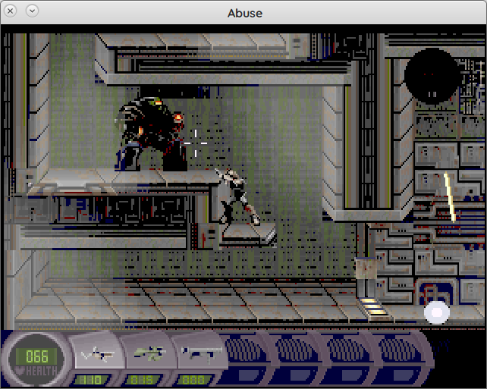Click the heart icon beside HEALTH
Image resolution: width=487 pixels, height=389 pixels.
(x=20, y=371)
